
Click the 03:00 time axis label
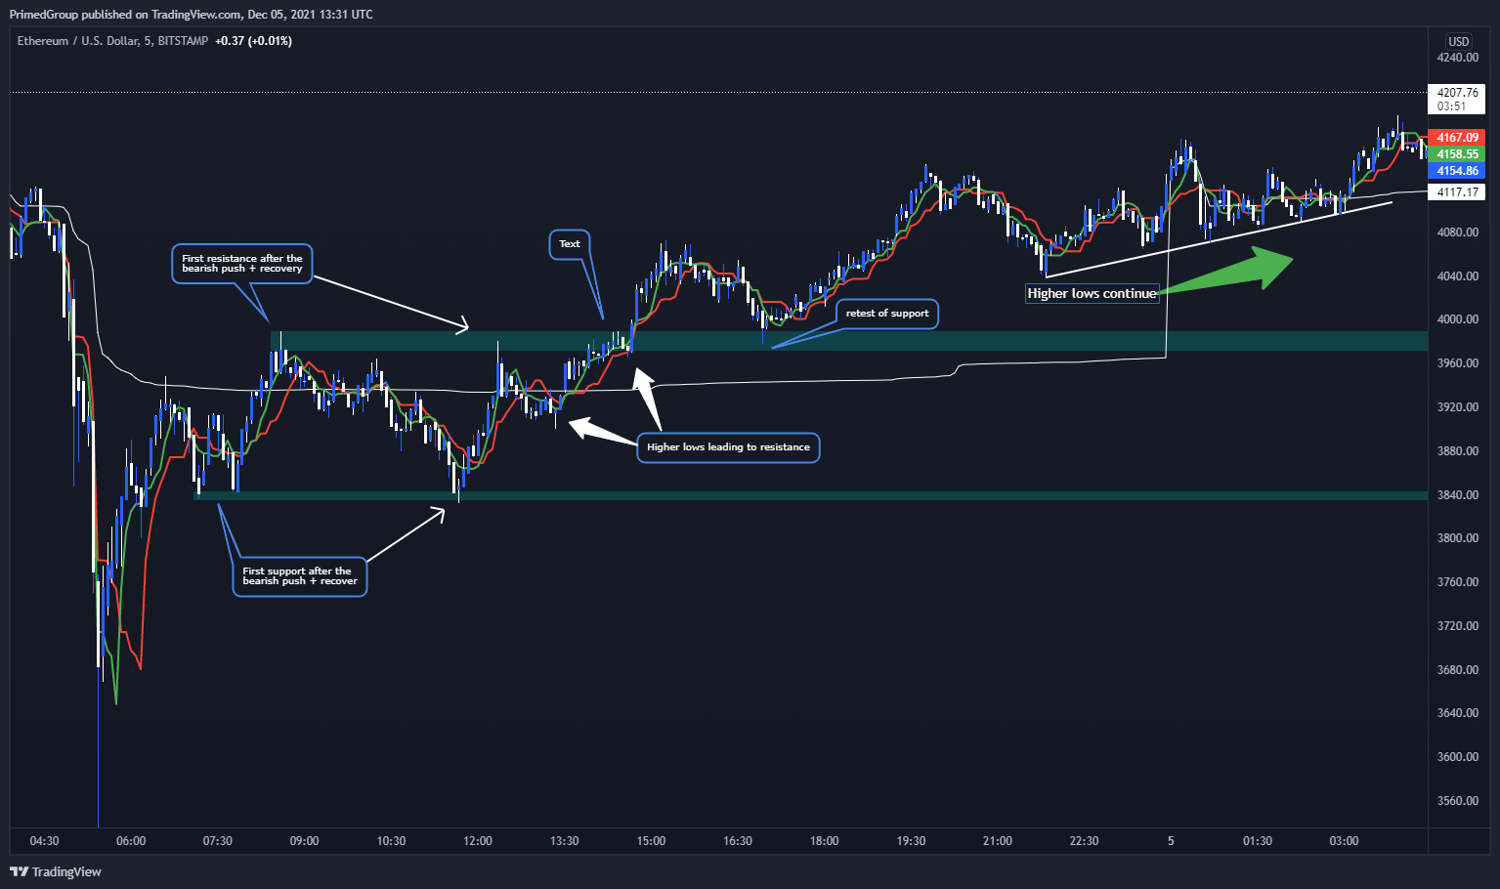pyautogui.click(x=1344, y=841)
